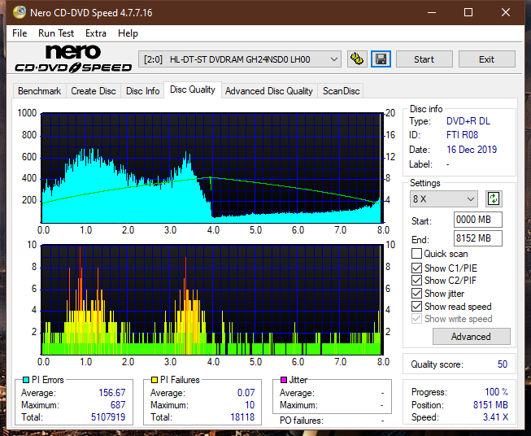
Task: Switch to the Disc Info tab
Action: click(x=142, y=91)
